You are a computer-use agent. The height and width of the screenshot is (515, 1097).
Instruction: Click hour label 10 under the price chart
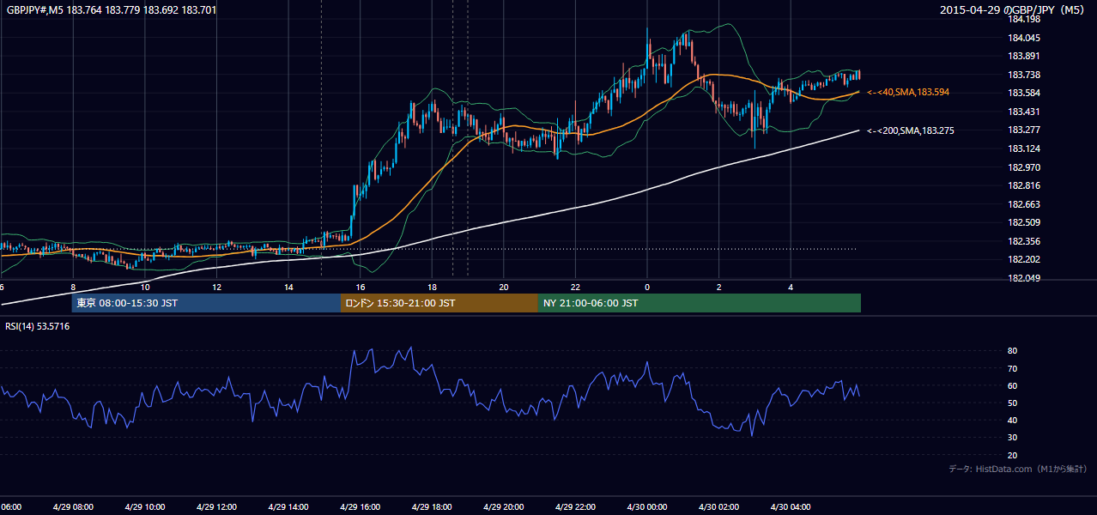[x=145, y=288]
